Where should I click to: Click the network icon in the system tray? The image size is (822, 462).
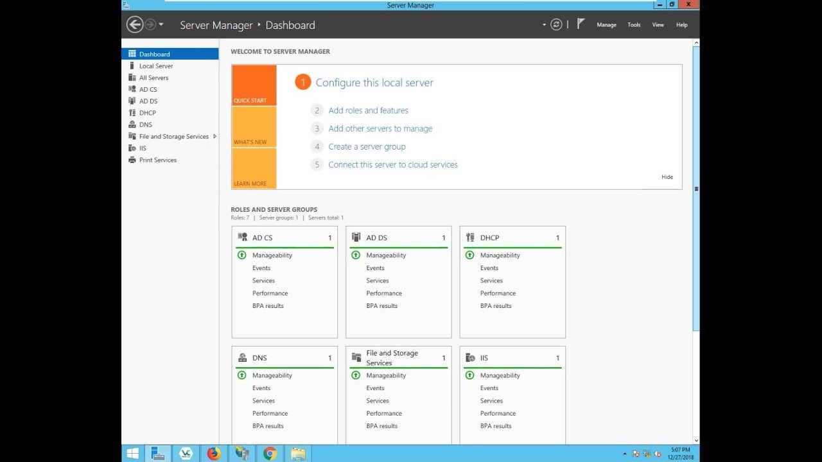645,454
